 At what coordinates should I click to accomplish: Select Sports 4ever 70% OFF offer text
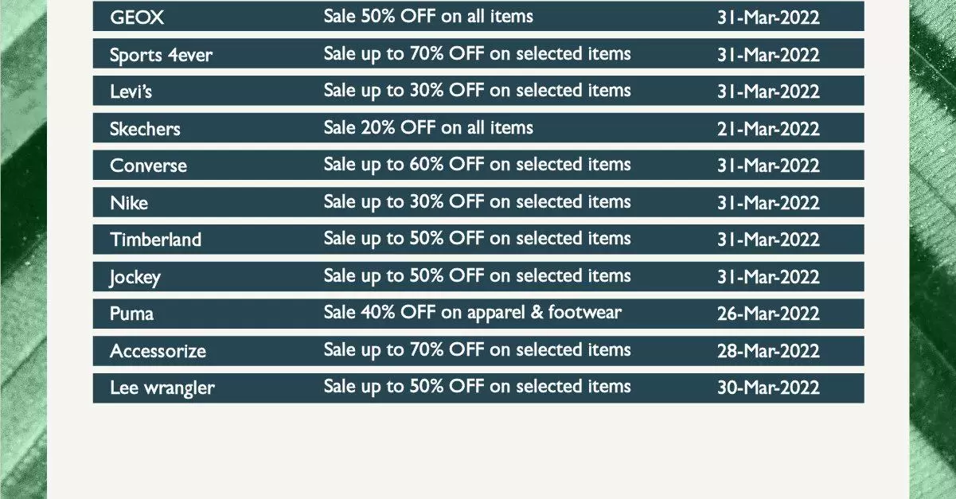click(x=478, y=53)
